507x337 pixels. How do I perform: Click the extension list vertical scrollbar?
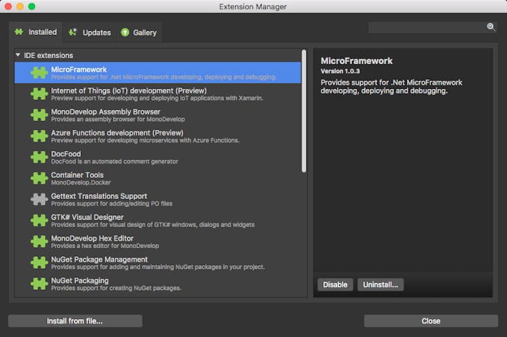[x=304, y=111]
